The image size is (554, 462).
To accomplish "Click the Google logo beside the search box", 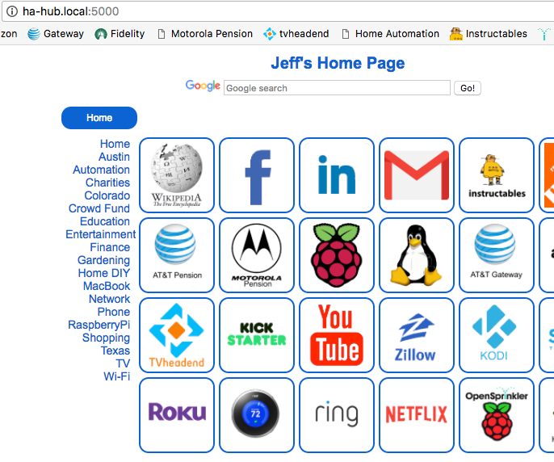I will (x=203, y=86).
